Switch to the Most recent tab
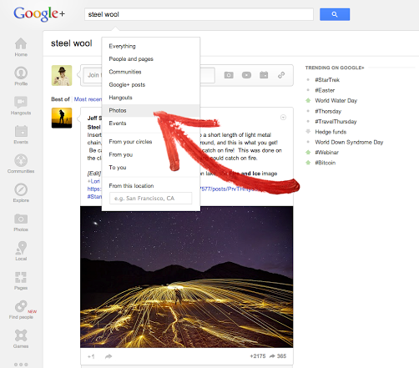The width and height of the screenshot is (419, 368). (x=88, y=99)
